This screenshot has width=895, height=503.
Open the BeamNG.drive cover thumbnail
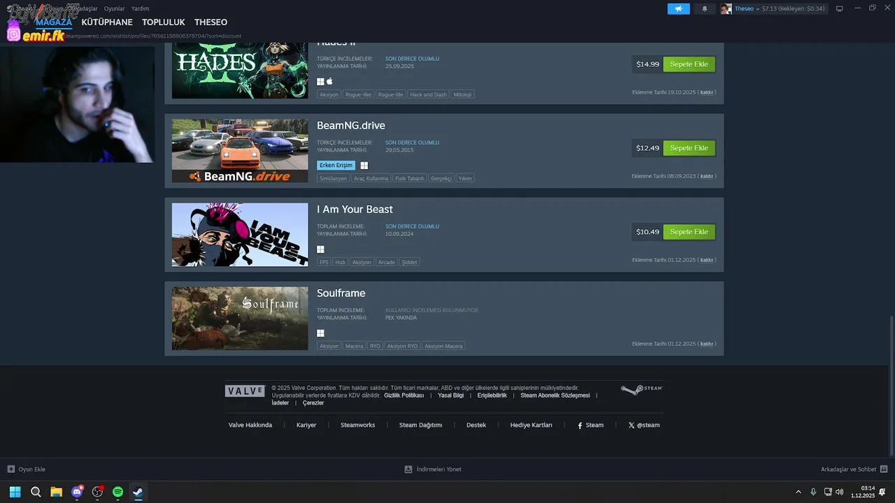tap(240, 151)
